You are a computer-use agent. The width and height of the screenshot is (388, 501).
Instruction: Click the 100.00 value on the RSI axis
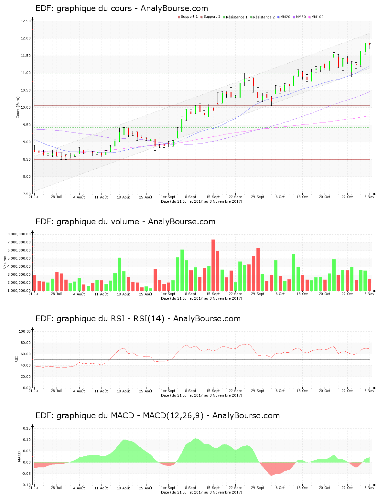[25, 332]
